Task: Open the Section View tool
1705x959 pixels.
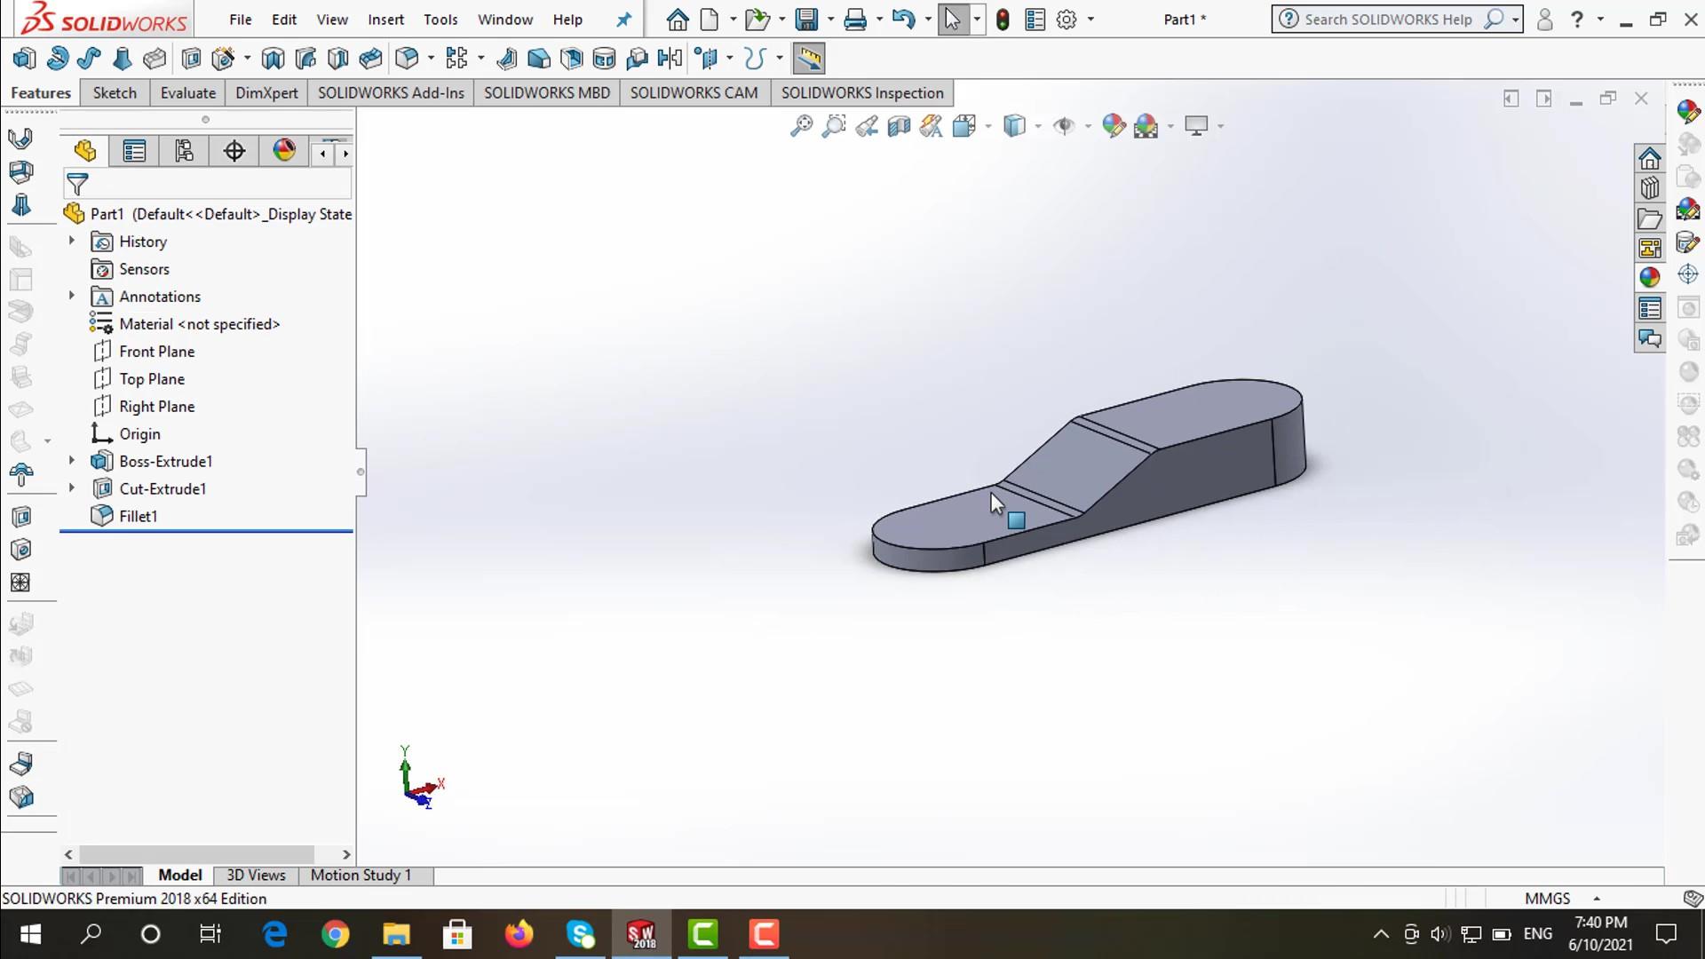Action: click(x=899, y=126)
